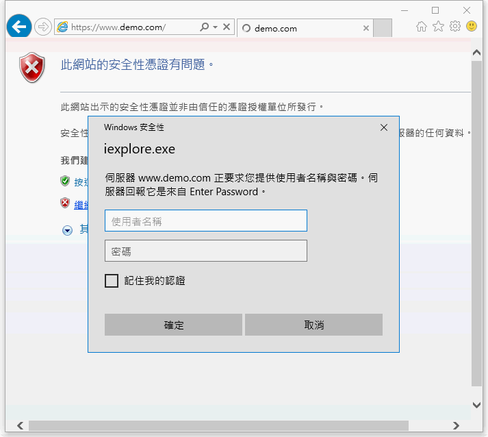Image resolution: width=488 pixels, height=437 pixels.
Task: Click the horizontal scrollbar right arrow
Action: click(457, 425)
